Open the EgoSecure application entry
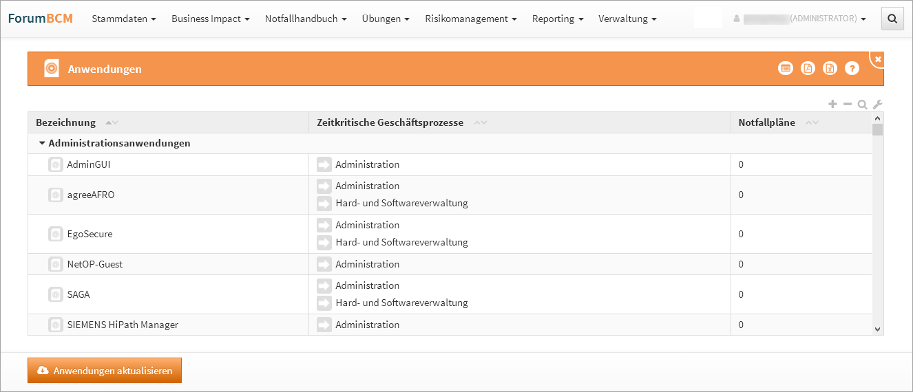 point(90,234)
